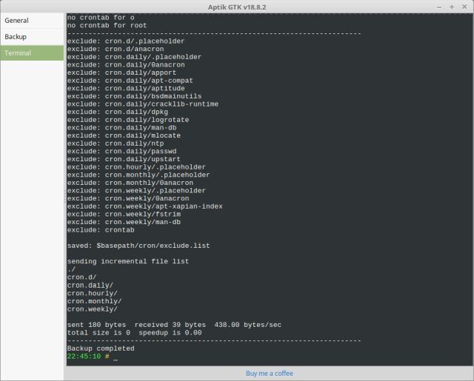The image size is (474, 381).
Task: Click the 'cron.d/' directory line
Action: click(x=81, y=277)
